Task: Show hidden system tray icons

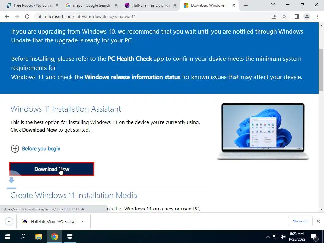Action: pyautogui.click(x=268, y=237)
